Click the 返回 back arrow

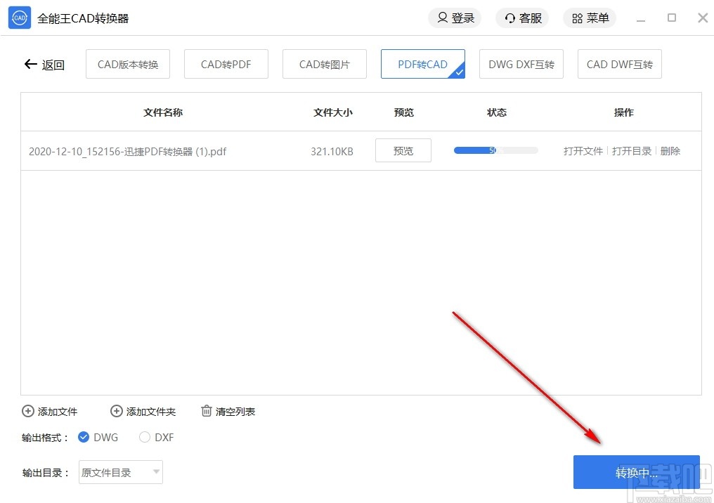click(x=30, y=64)
